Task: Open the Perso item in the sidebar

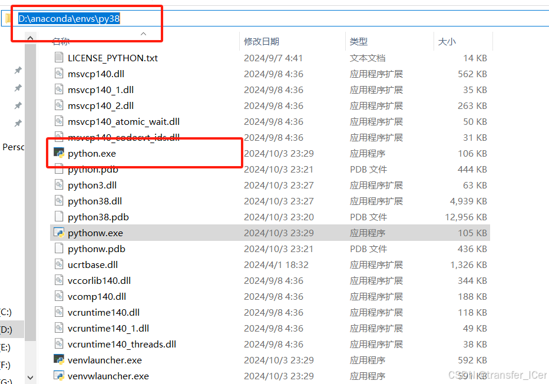Action: click(x=13, y=147)
